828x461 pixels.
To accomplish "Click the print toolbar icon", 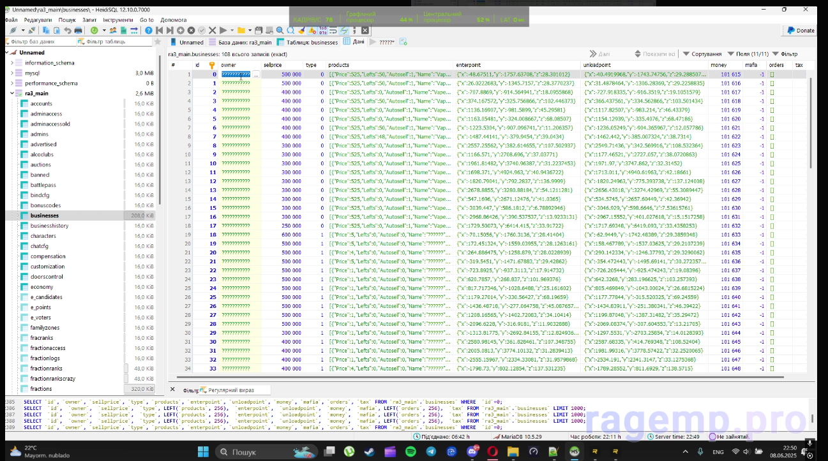I will [x=78, y=30].
